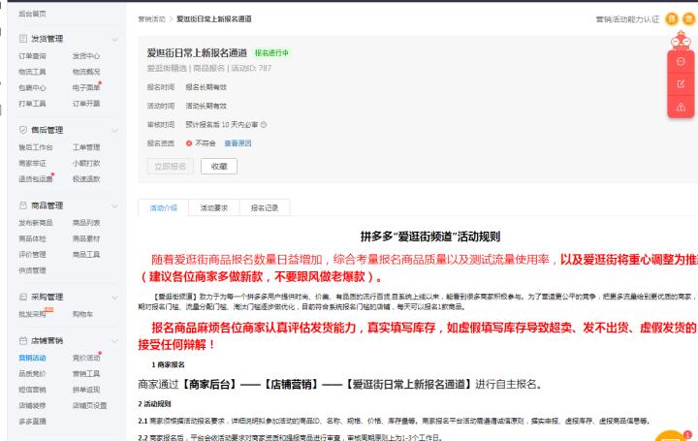Screen dimensions: 698x441
Task: Open the 营销活动能力认证 link
Action: (x=627, y=19)
